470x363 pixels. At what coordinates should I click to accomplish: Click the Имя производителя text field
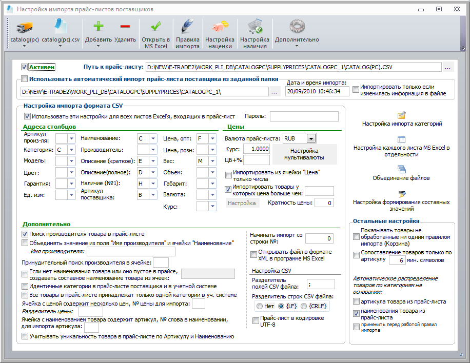click(131, 252)
